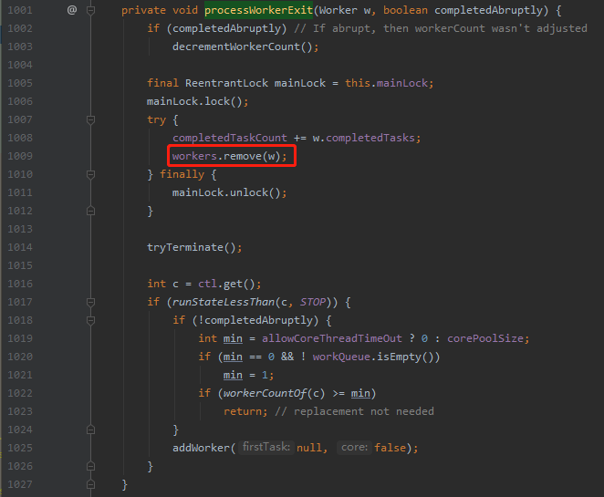Viewport: 604px width, 497px height.
Task: Click ctl.get() expression
Action: coord(226,285)
